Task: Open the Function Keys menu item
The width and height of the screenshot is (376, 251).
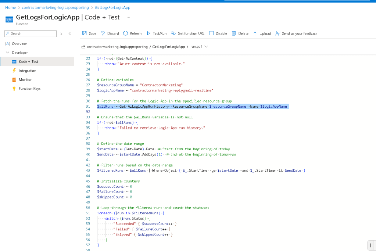Action: click(29, 89)
